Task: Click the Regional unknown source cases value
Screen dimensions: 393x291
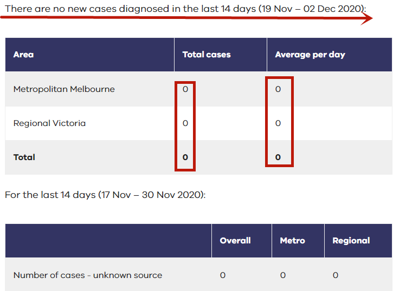Action: 336,275
